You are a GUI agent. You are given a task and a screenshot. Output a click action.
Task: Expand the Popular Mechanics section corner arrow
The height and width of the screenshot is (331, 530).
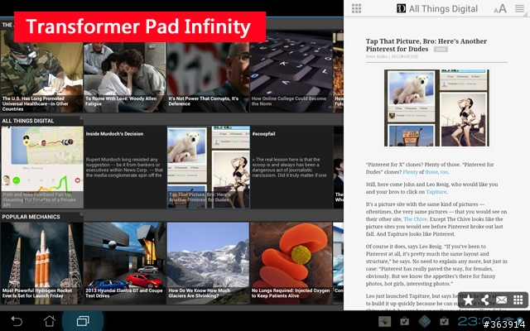[x=81, y=214]
